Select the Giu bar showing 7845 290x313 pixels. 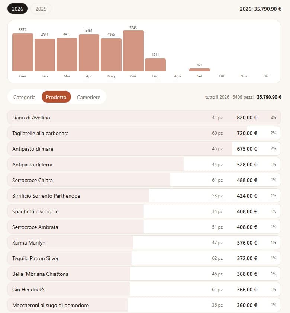click(x=133, y=51)
